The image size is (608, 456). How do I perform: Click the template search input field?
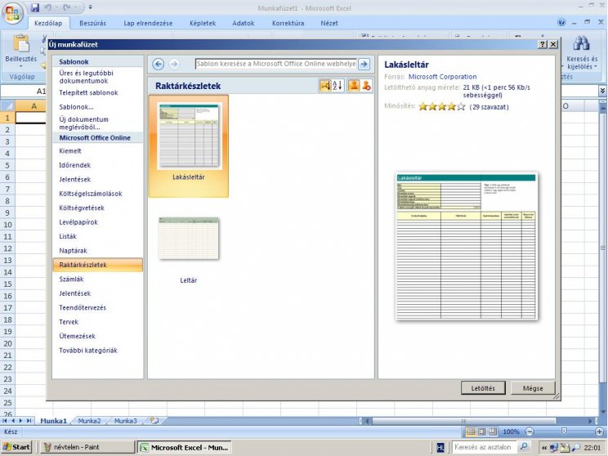click(275, 64)
